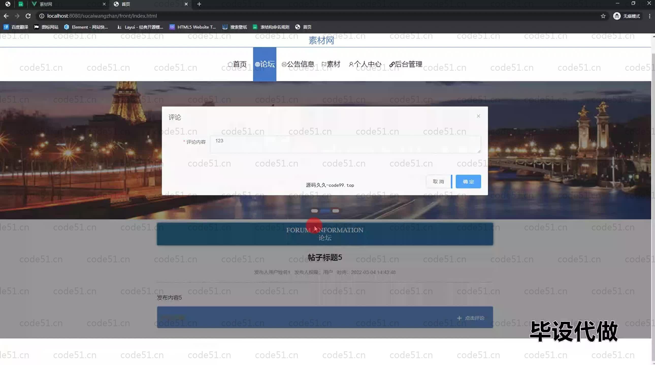Go forward with browser forward arrow

coord(17,16)
